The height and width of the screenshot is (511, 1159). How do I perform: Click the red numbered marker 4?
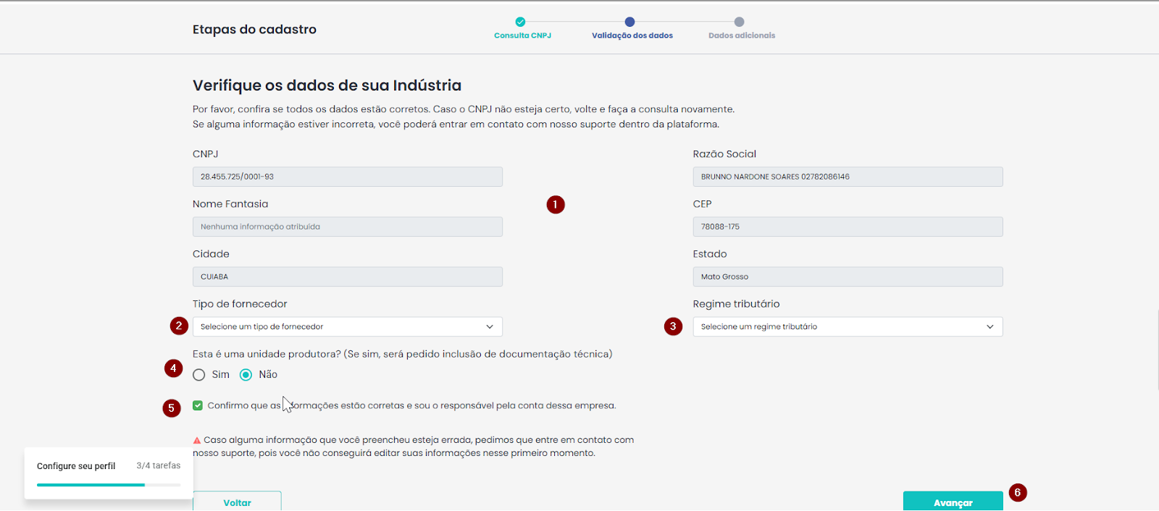173,368
